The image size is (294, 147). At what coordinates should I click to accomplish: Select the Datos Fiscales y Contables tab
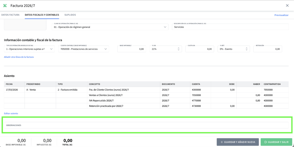42,15
